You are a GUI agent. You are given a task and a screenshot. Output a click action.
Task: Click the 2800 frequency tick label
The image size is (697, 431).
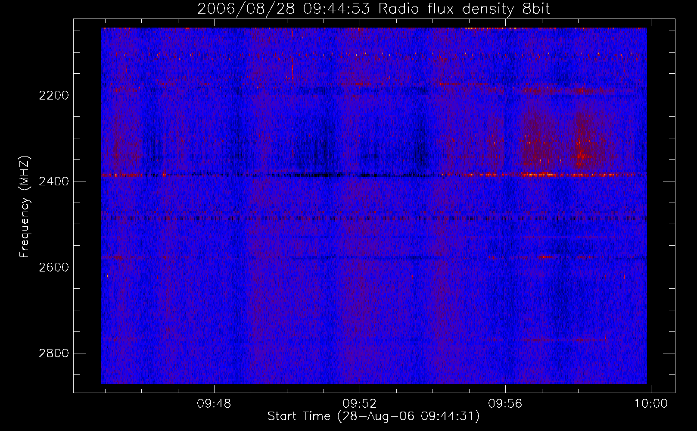(x=54, y=353)
